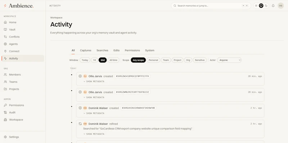The height and width of the screenshot is (143, 288).
Task: Select Activity in the sidebar
Action: click(x=23, y=59)
